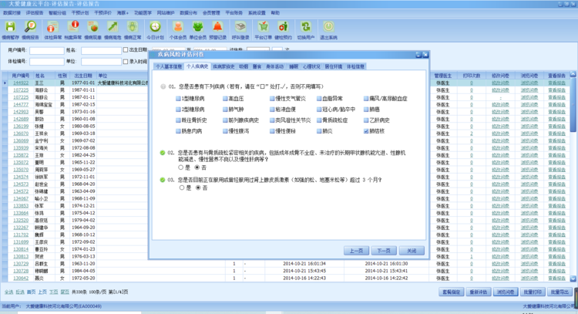578x314 pixels.
Task: Tick the 骨质疏松症 checkbox
Action: point(319,120)
